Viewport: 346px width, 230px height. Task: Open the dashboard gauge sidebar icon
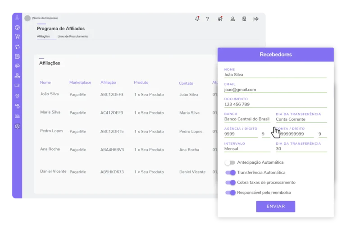pyautogui.click(x=17, y=28)
